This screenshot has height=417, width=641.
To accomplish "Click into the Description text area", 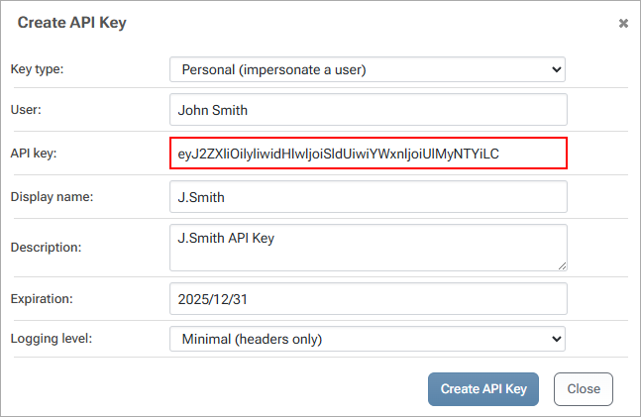I will [x=368, y=247].
